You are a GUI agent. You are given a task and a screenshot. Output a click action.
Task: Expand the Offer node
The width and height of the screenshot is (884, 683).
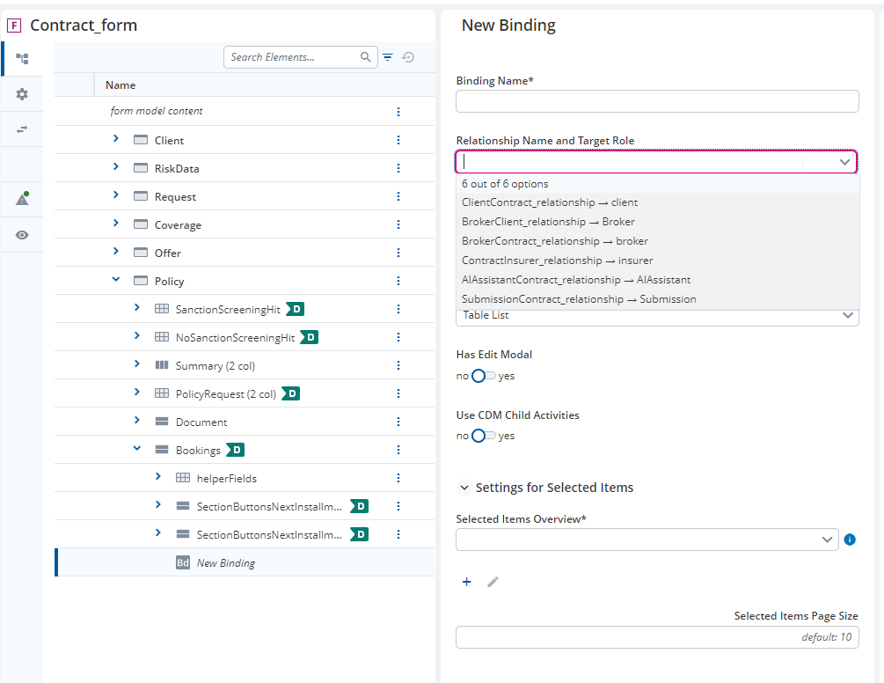(115, 252)
